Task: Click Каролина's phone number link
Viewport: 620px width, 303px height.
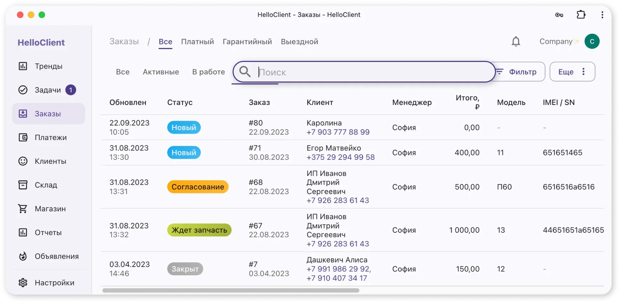Action: (x=338, y=132)
